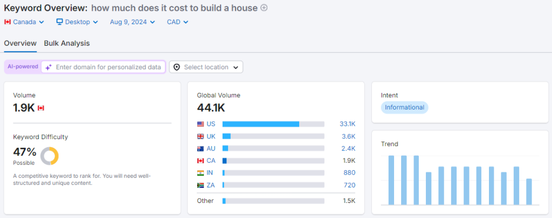
Task: Focus the domain for personalized data field
Action: pyautogui.click(x=103, y=67)
